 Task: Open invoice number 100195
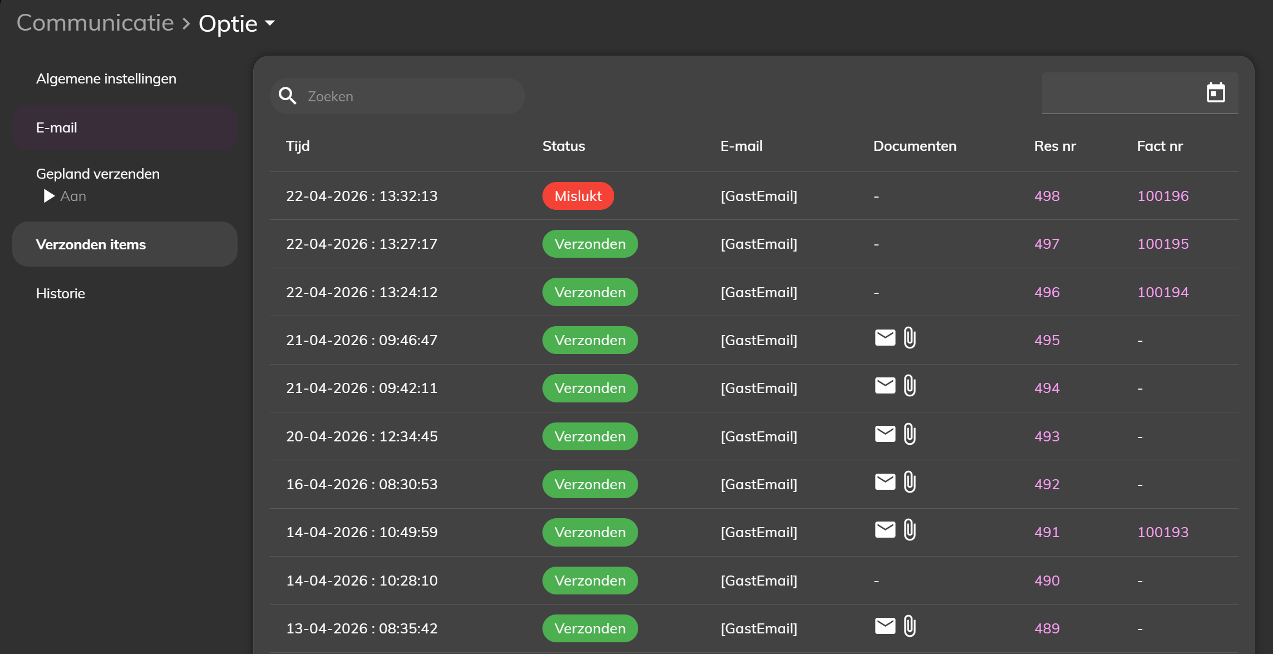point(1163,244)
